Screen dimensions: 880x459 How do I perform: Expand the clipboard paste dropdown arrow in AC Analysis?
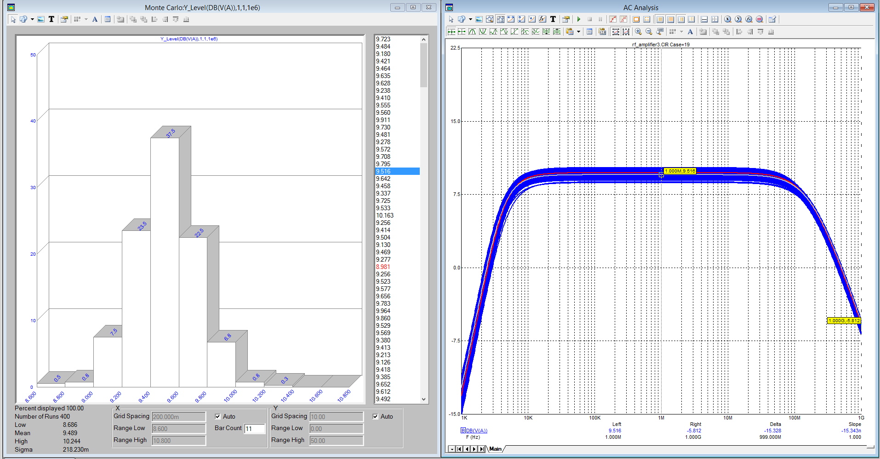[578, 32]
